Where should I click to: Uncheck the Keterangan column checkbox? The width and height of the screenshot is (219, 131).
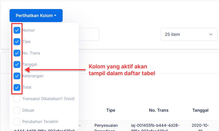point(17,76)
